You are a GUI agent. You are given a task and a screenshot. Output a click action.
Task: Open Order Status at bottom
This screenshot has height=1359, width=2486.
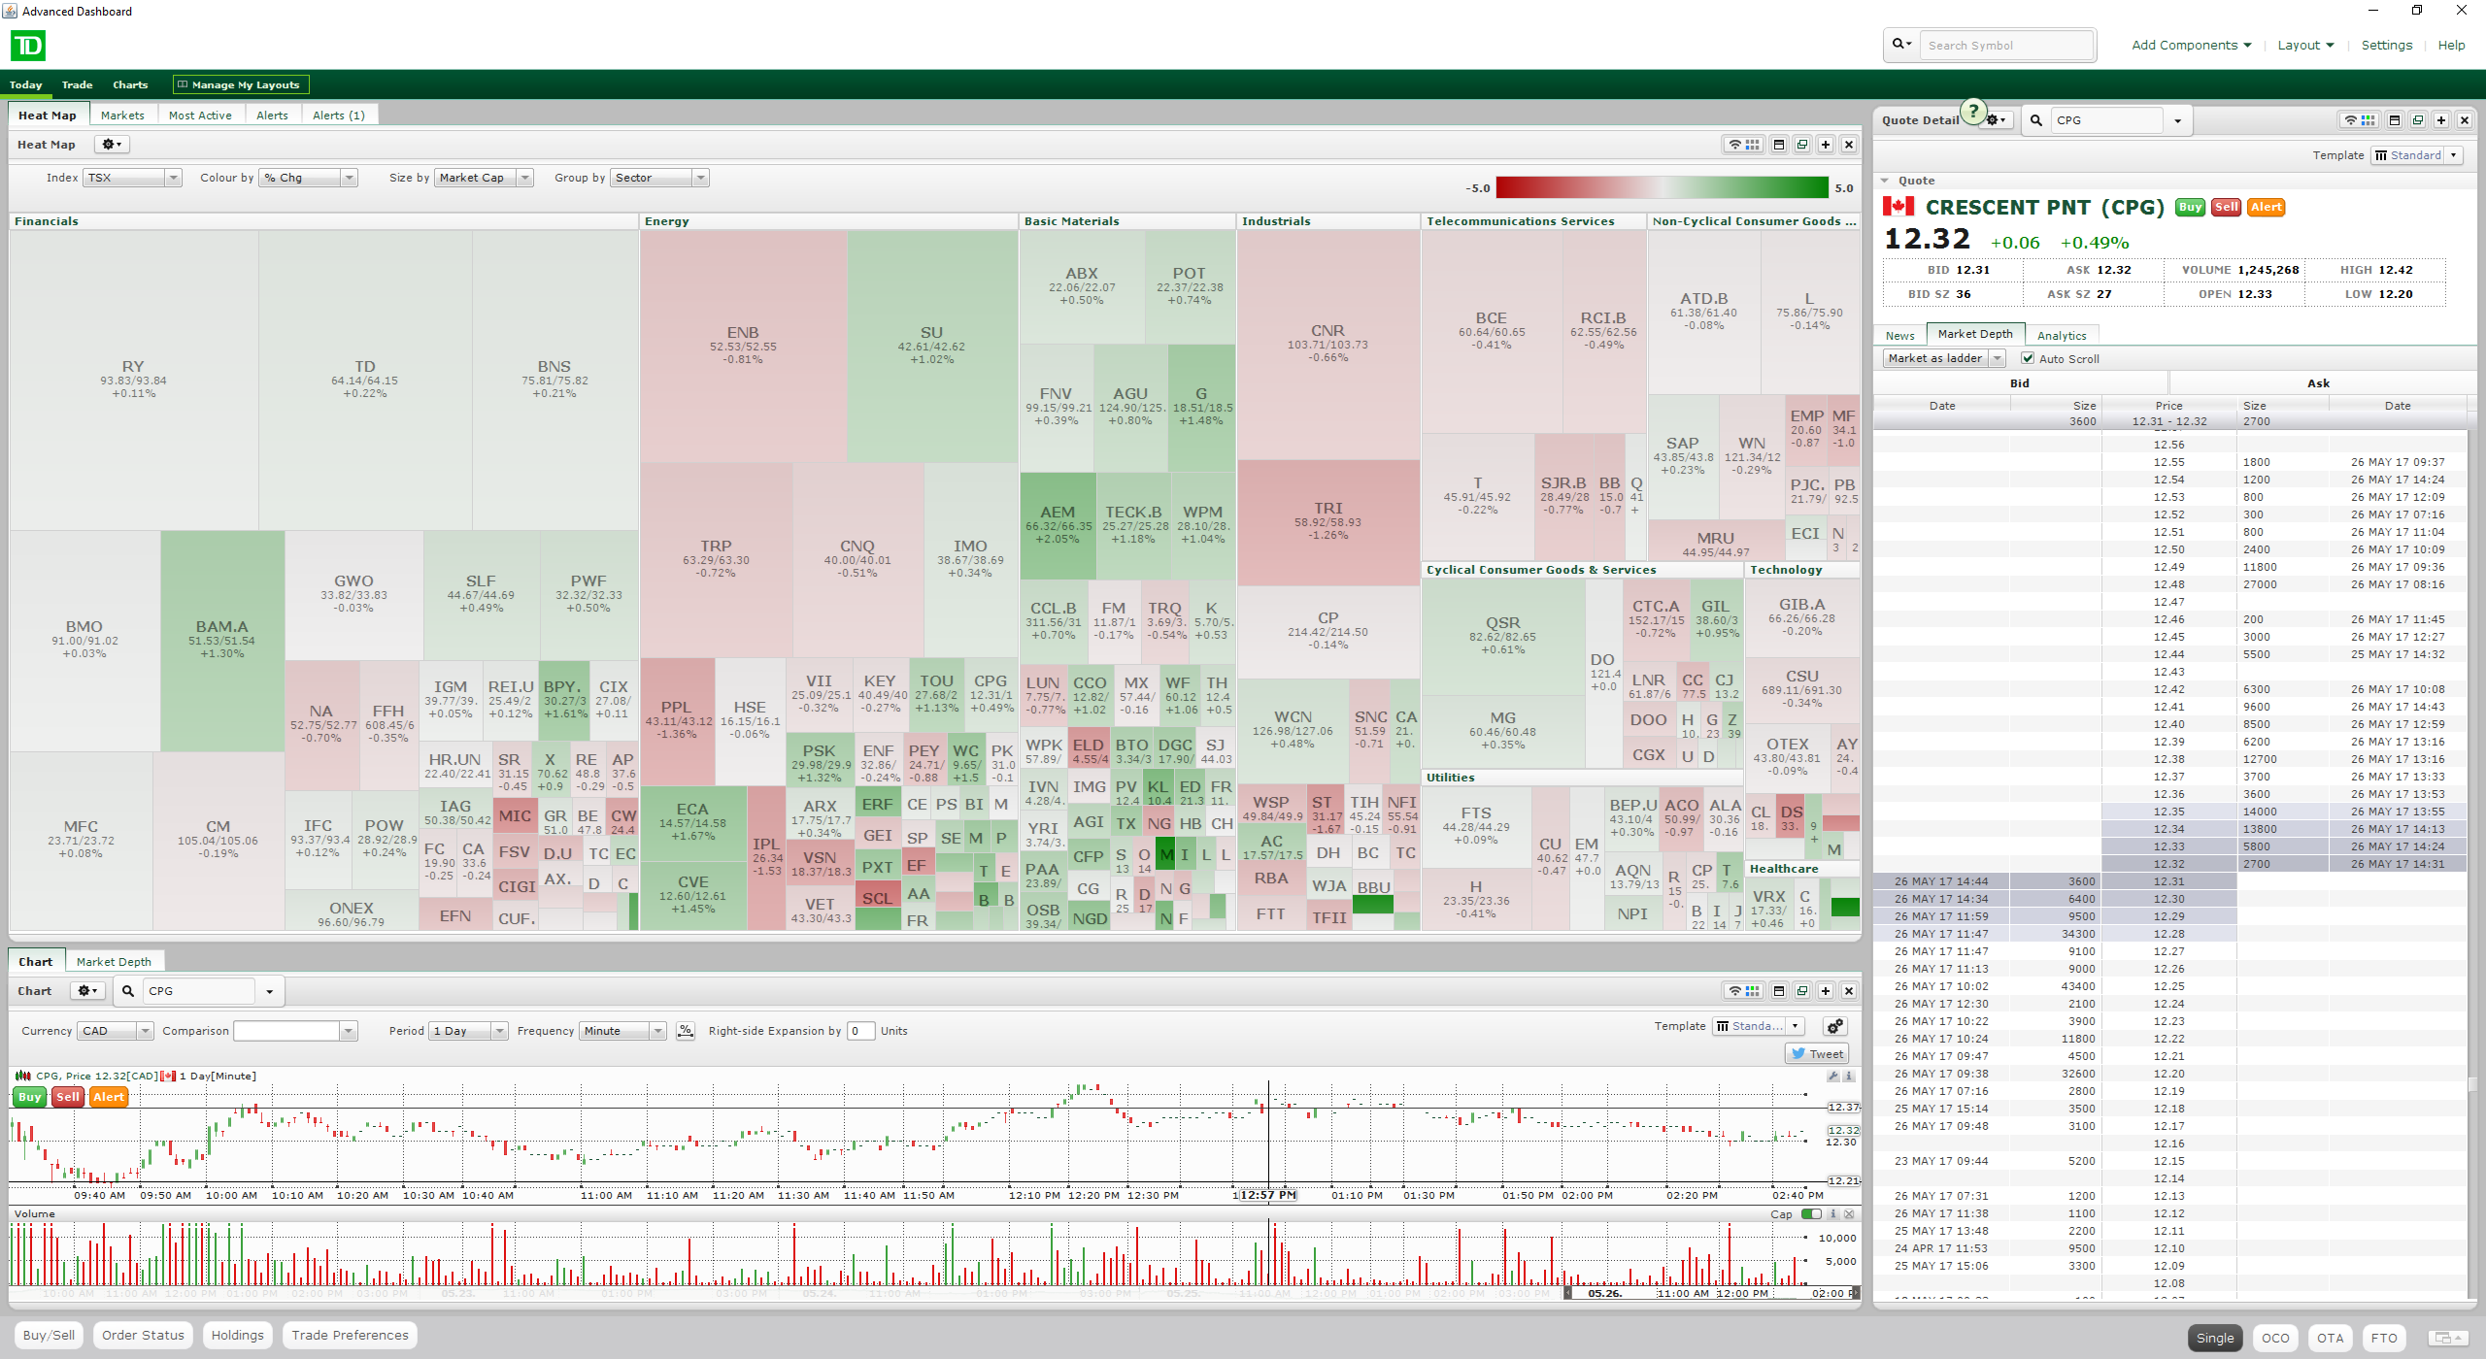(143, 1336)
